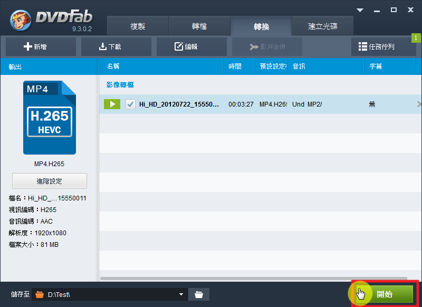Screen dimensions: 422x307
Task: Uncheck the Hi_HD_20120722 video checkbox
Action: point(131,104)
